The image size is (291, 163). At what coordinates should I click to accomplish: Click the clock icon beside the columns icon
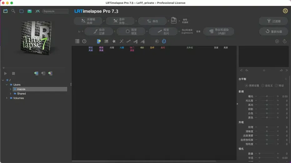click(x=84, y=41)
